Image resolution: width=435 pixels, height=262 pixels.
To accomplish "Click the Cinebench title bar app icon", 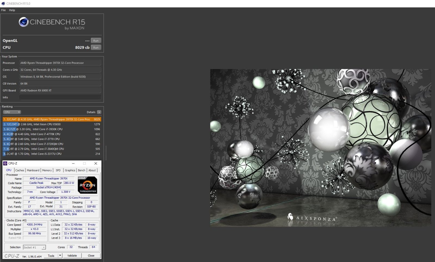I will click(3, 4).
